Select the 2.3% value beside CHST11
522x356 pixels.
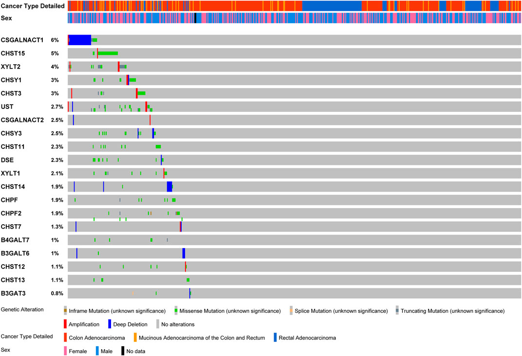57,146
